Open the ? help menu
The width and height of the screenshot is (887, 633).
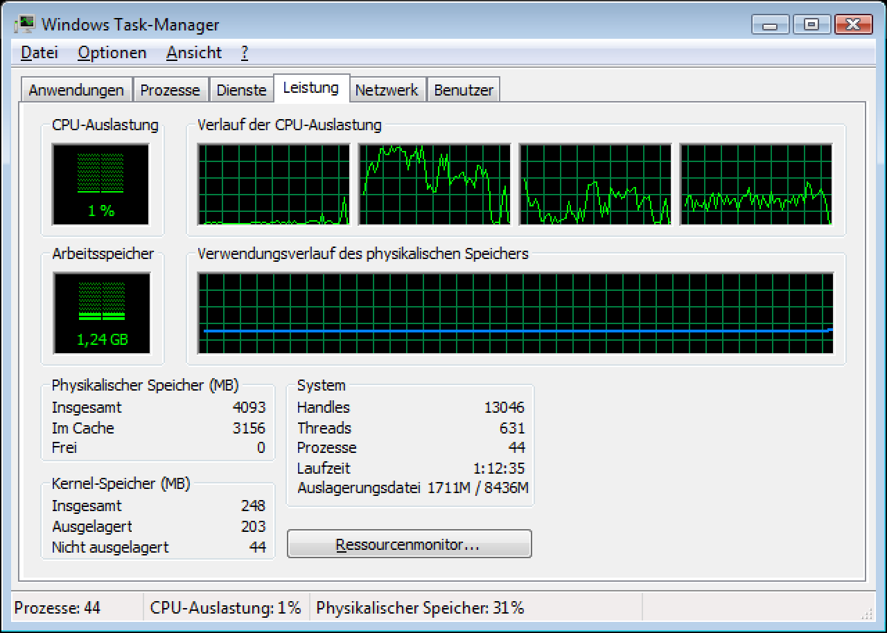(x=245, y=53)
